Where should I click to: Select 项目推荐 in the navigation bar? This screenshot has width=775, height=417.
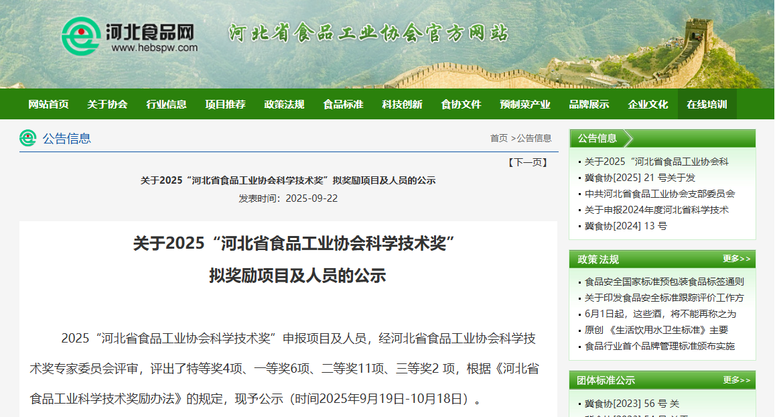click(225, 105)
